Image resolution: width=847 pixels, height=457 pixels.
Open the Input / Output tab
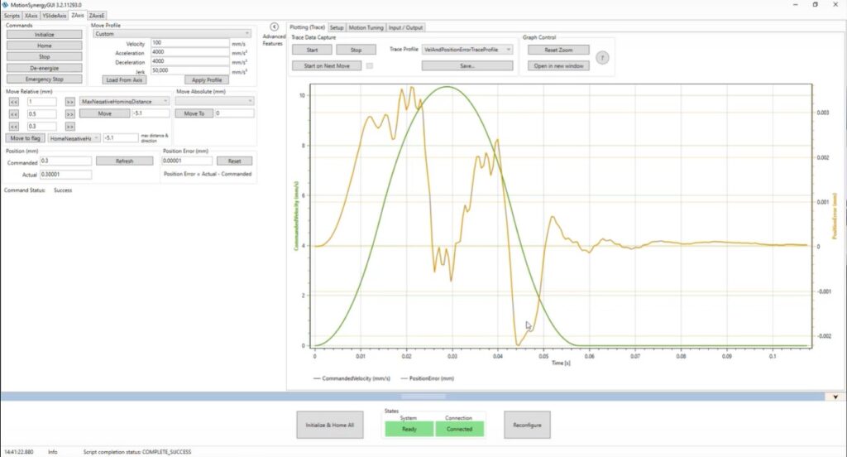click(x=405, y=27)
